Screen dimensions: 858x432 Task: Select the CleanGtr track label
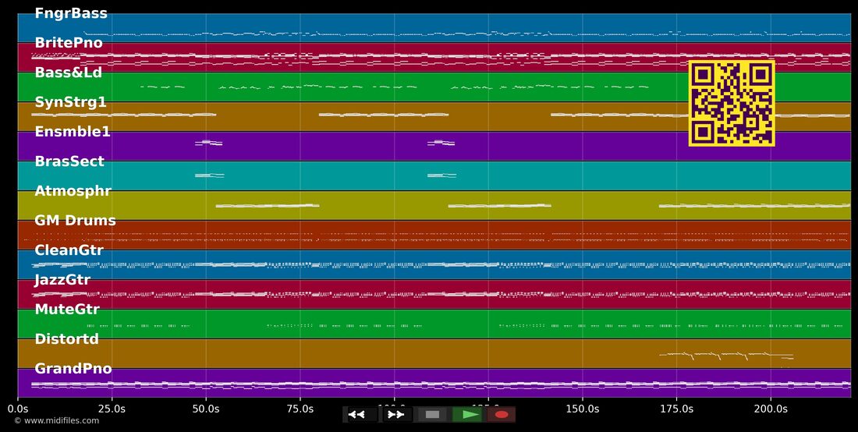[x=69, y=250]
